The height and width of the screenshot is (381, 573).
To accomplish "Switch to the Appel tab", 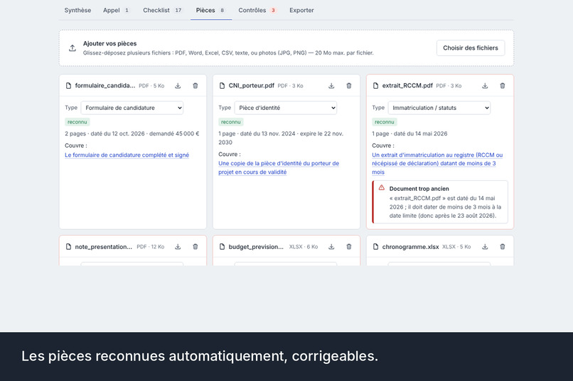I will click(116, 10).
